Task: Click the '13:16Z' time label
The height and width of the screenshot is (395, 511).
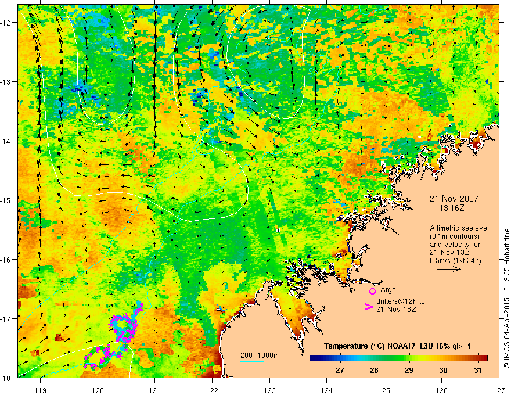Action: pyautogui.click(x=452, y=208)
